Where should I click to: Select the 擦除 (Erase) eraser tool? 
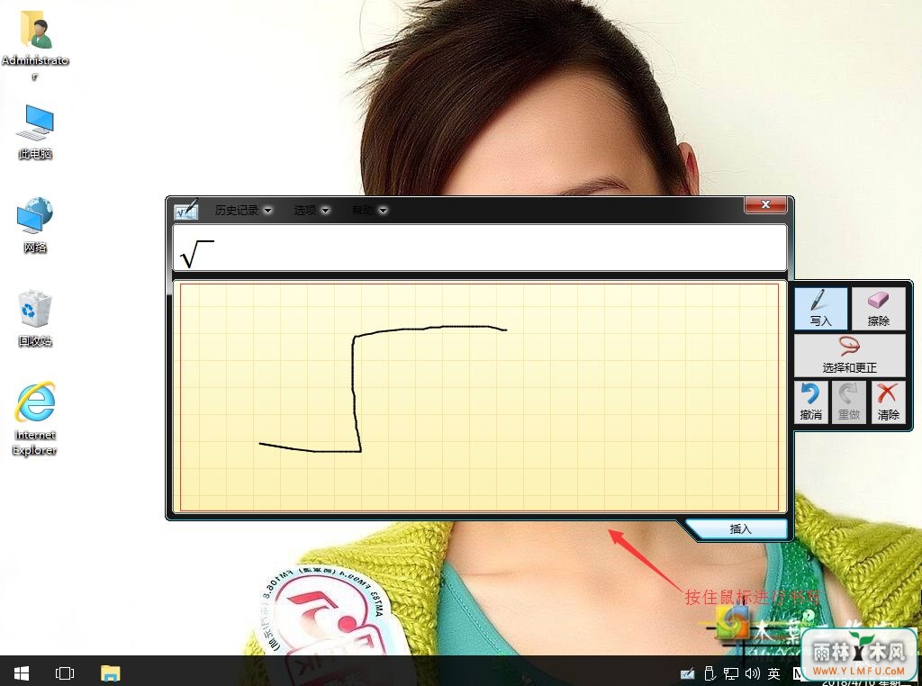(878, 309)
